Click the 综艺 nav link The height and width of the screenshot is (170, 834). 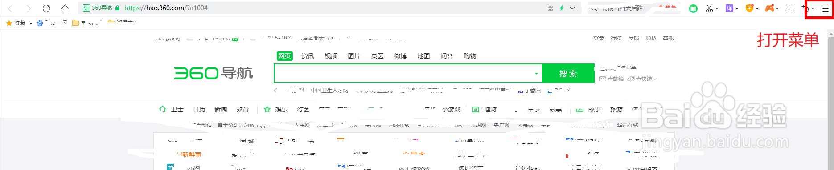click(x=304, y=109)
